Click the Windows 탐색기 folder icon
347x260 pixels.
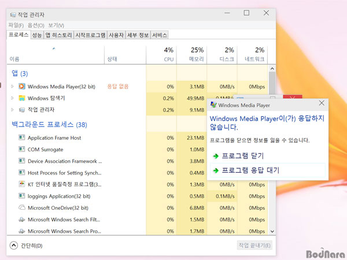coord(22,98)
